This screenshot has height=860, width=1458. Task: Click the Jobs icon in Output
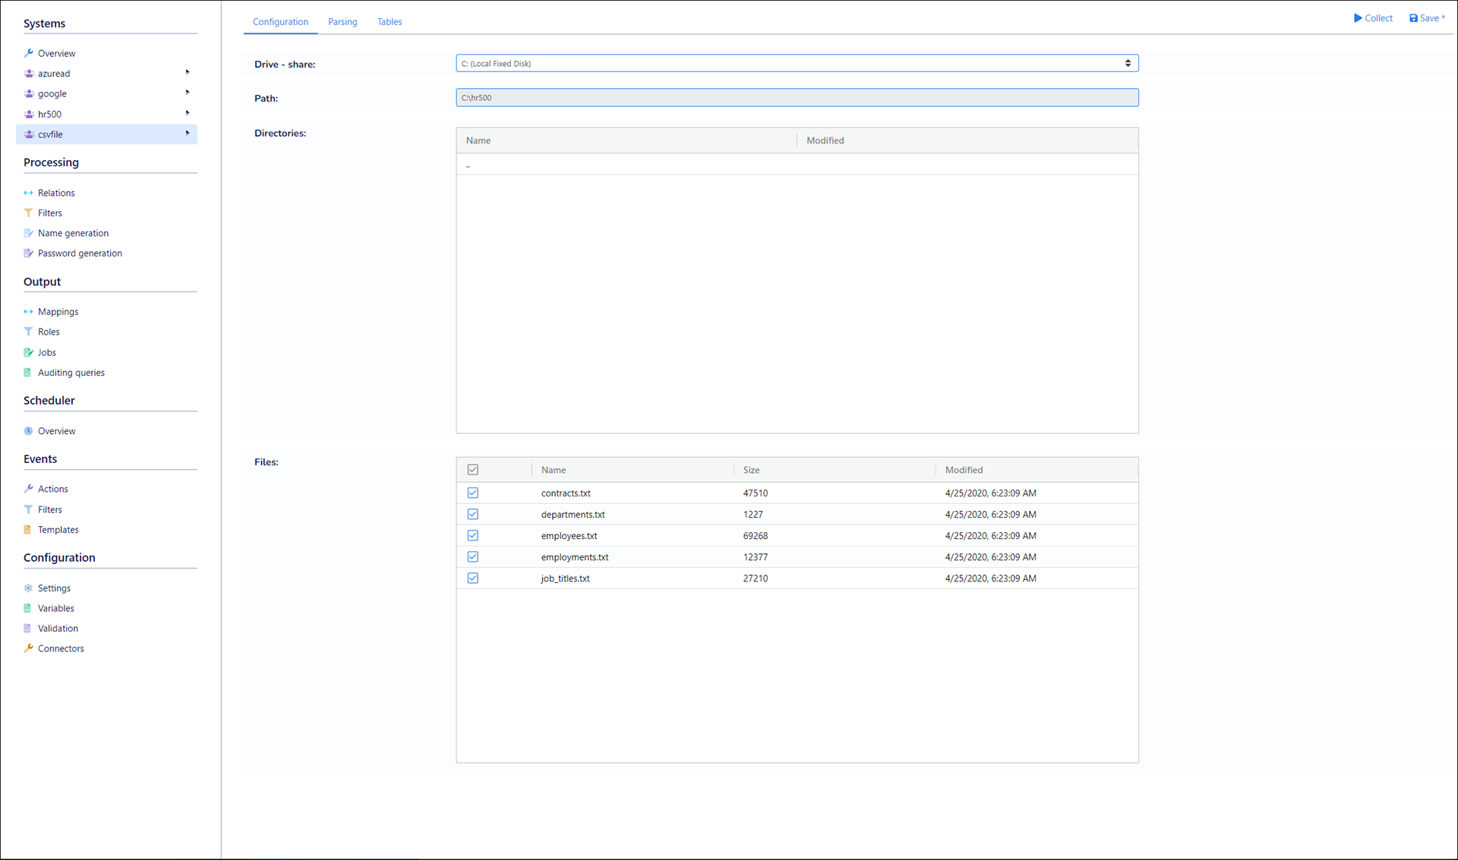coord(28,352)
